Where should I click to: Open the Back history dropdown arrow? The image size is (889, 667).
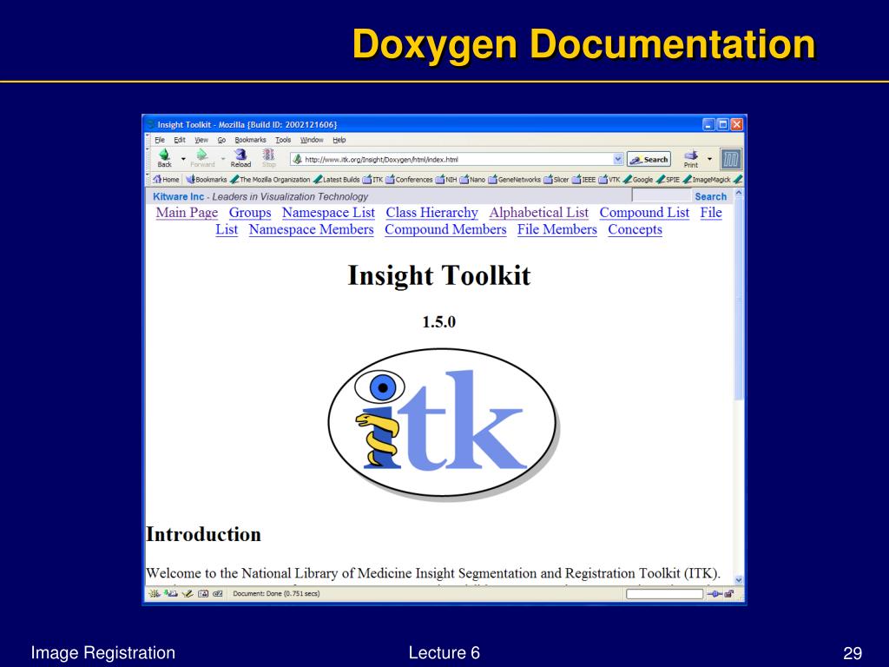[183, 159]
